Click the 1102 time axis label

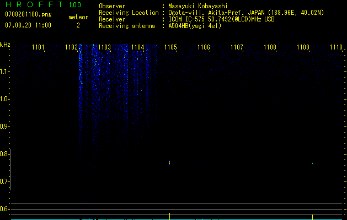point(71,47)
